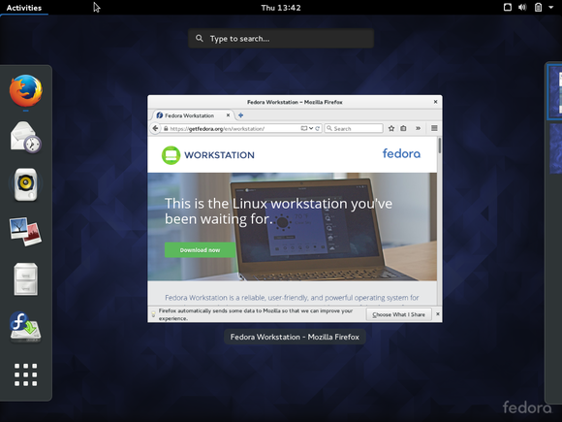
Task: Click Choose What I Share button
Action: pos(398,314)
